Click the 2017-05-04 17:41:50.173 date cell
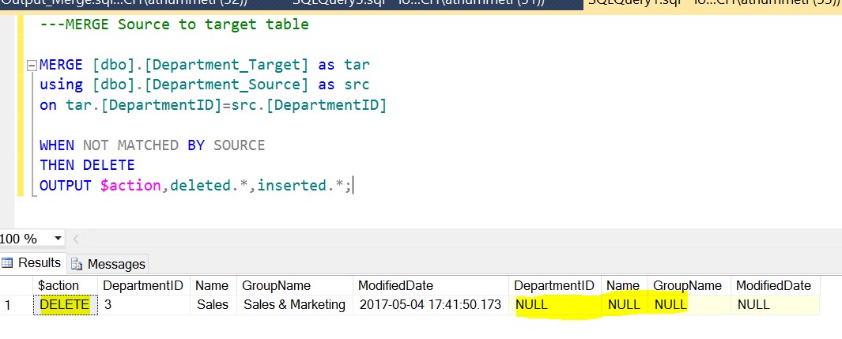Viewport: 842px width, 339px height. (431, 305)
